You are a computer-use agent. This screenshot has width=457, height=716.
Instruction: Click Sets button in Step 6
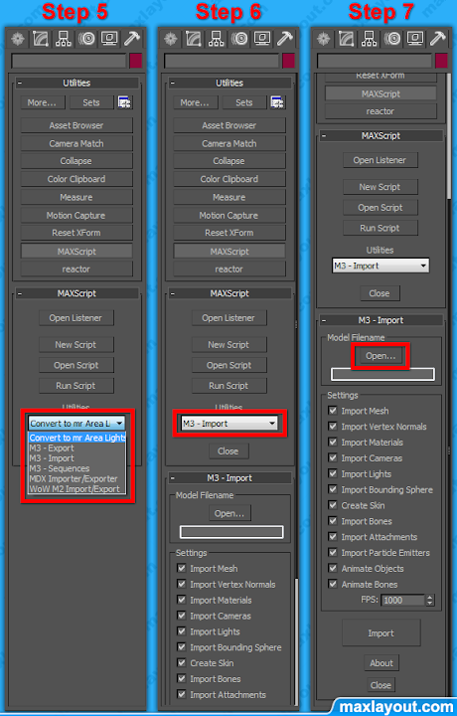(x=244, y=102)
